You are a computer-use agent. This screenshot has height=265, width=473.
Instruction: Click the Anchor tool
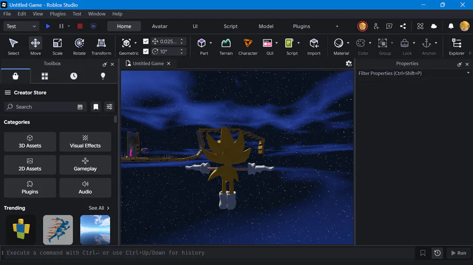pos(427,43)
